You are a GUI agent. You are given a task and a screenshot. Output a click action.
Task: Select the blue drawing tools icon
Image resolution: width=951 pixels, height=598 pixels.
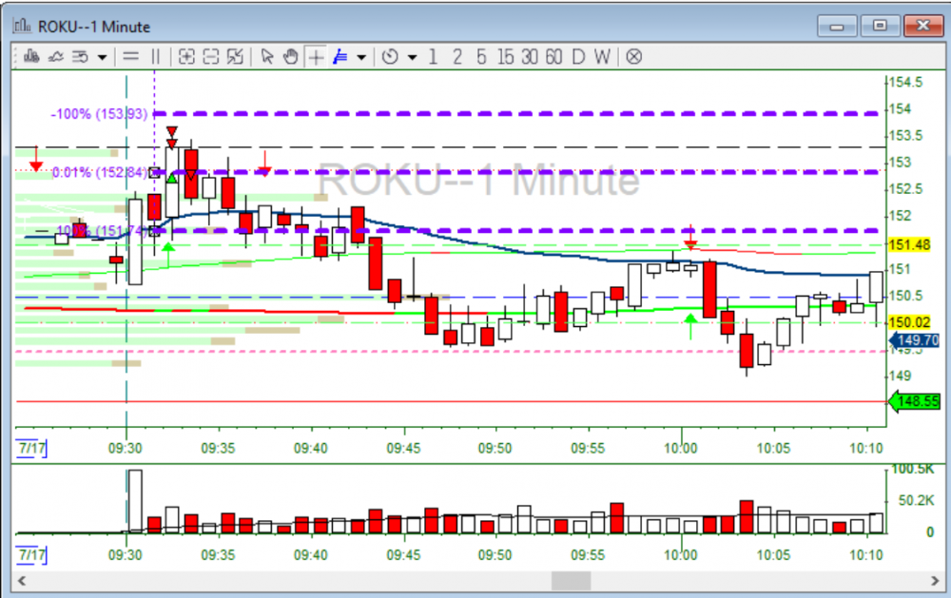[x=340, y=56]
